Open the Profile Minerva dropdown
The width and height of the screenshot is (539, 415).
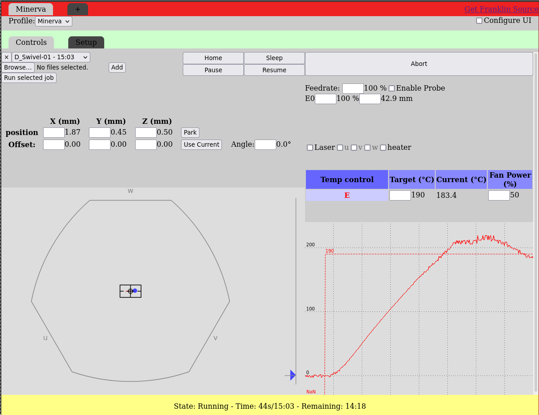53,21
